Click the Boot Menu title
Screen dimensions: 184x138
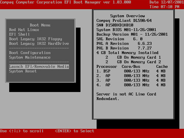(x=40, y=25)
